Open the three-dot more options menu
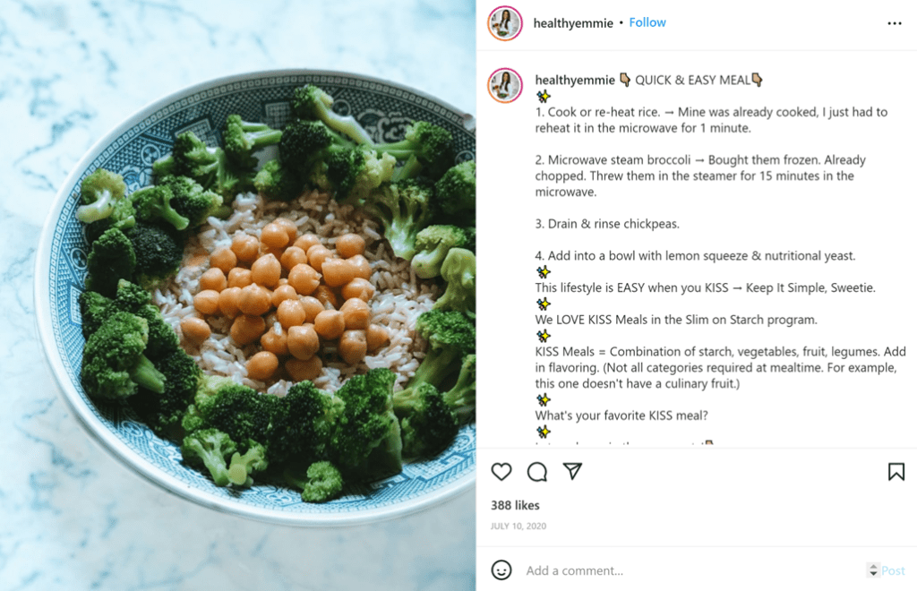Image resolution: width=917 pixels, height=591 pixels. pos(895,23)
